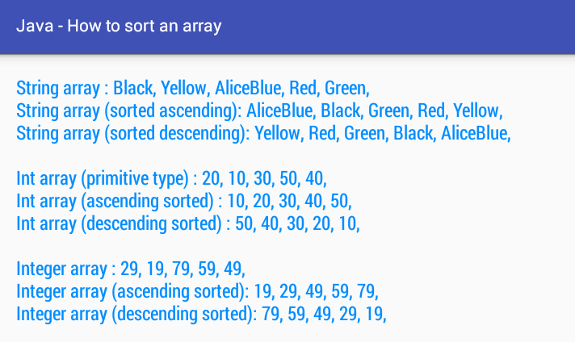The image size is (575, 342).
Task: Click the "Int array (primitive type)" line
Action: [172, 179]
